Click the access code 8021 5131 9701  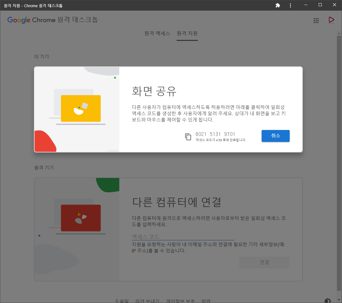click(215, 134)
